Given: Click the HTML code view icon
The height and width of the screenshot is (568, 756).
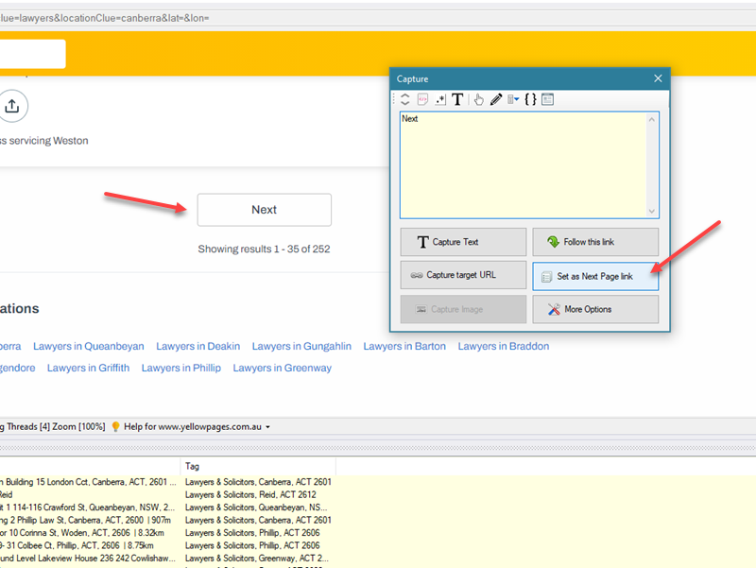Looking at the screenshot, I should point(422,99).
